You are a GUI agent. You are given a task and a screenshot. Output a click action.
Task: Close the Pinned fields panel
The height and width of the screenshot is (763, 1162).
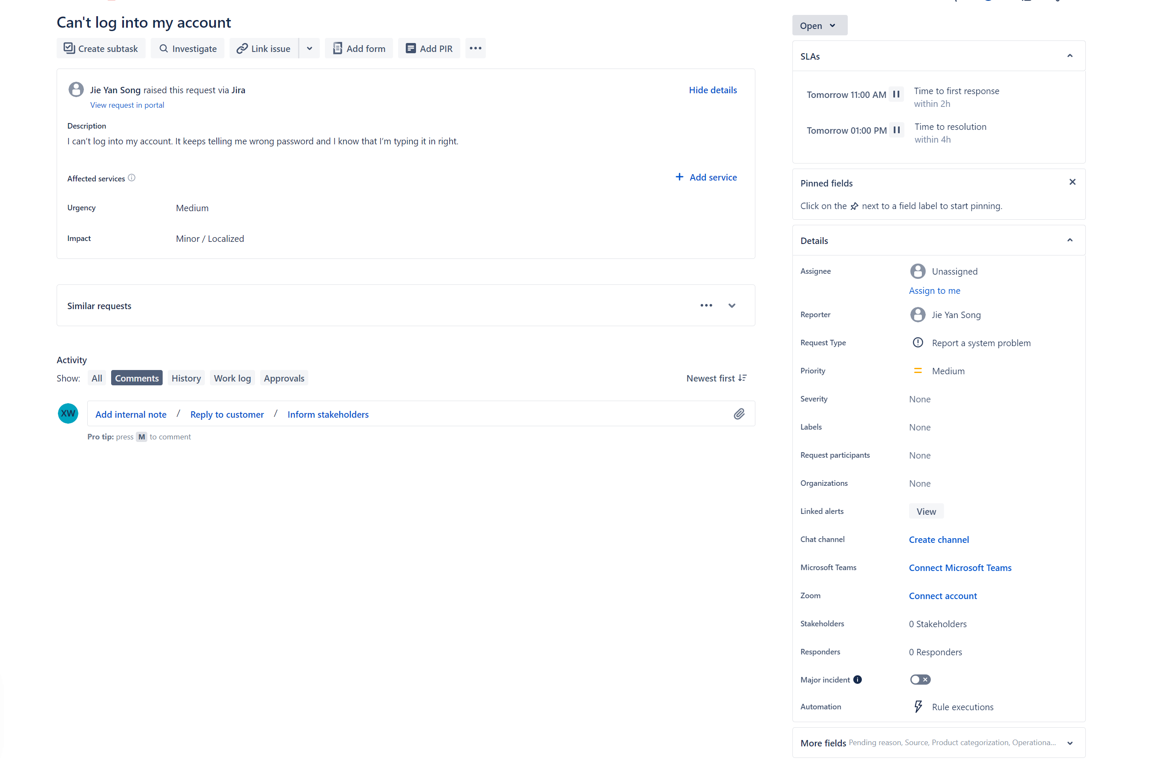[1072, 182]
